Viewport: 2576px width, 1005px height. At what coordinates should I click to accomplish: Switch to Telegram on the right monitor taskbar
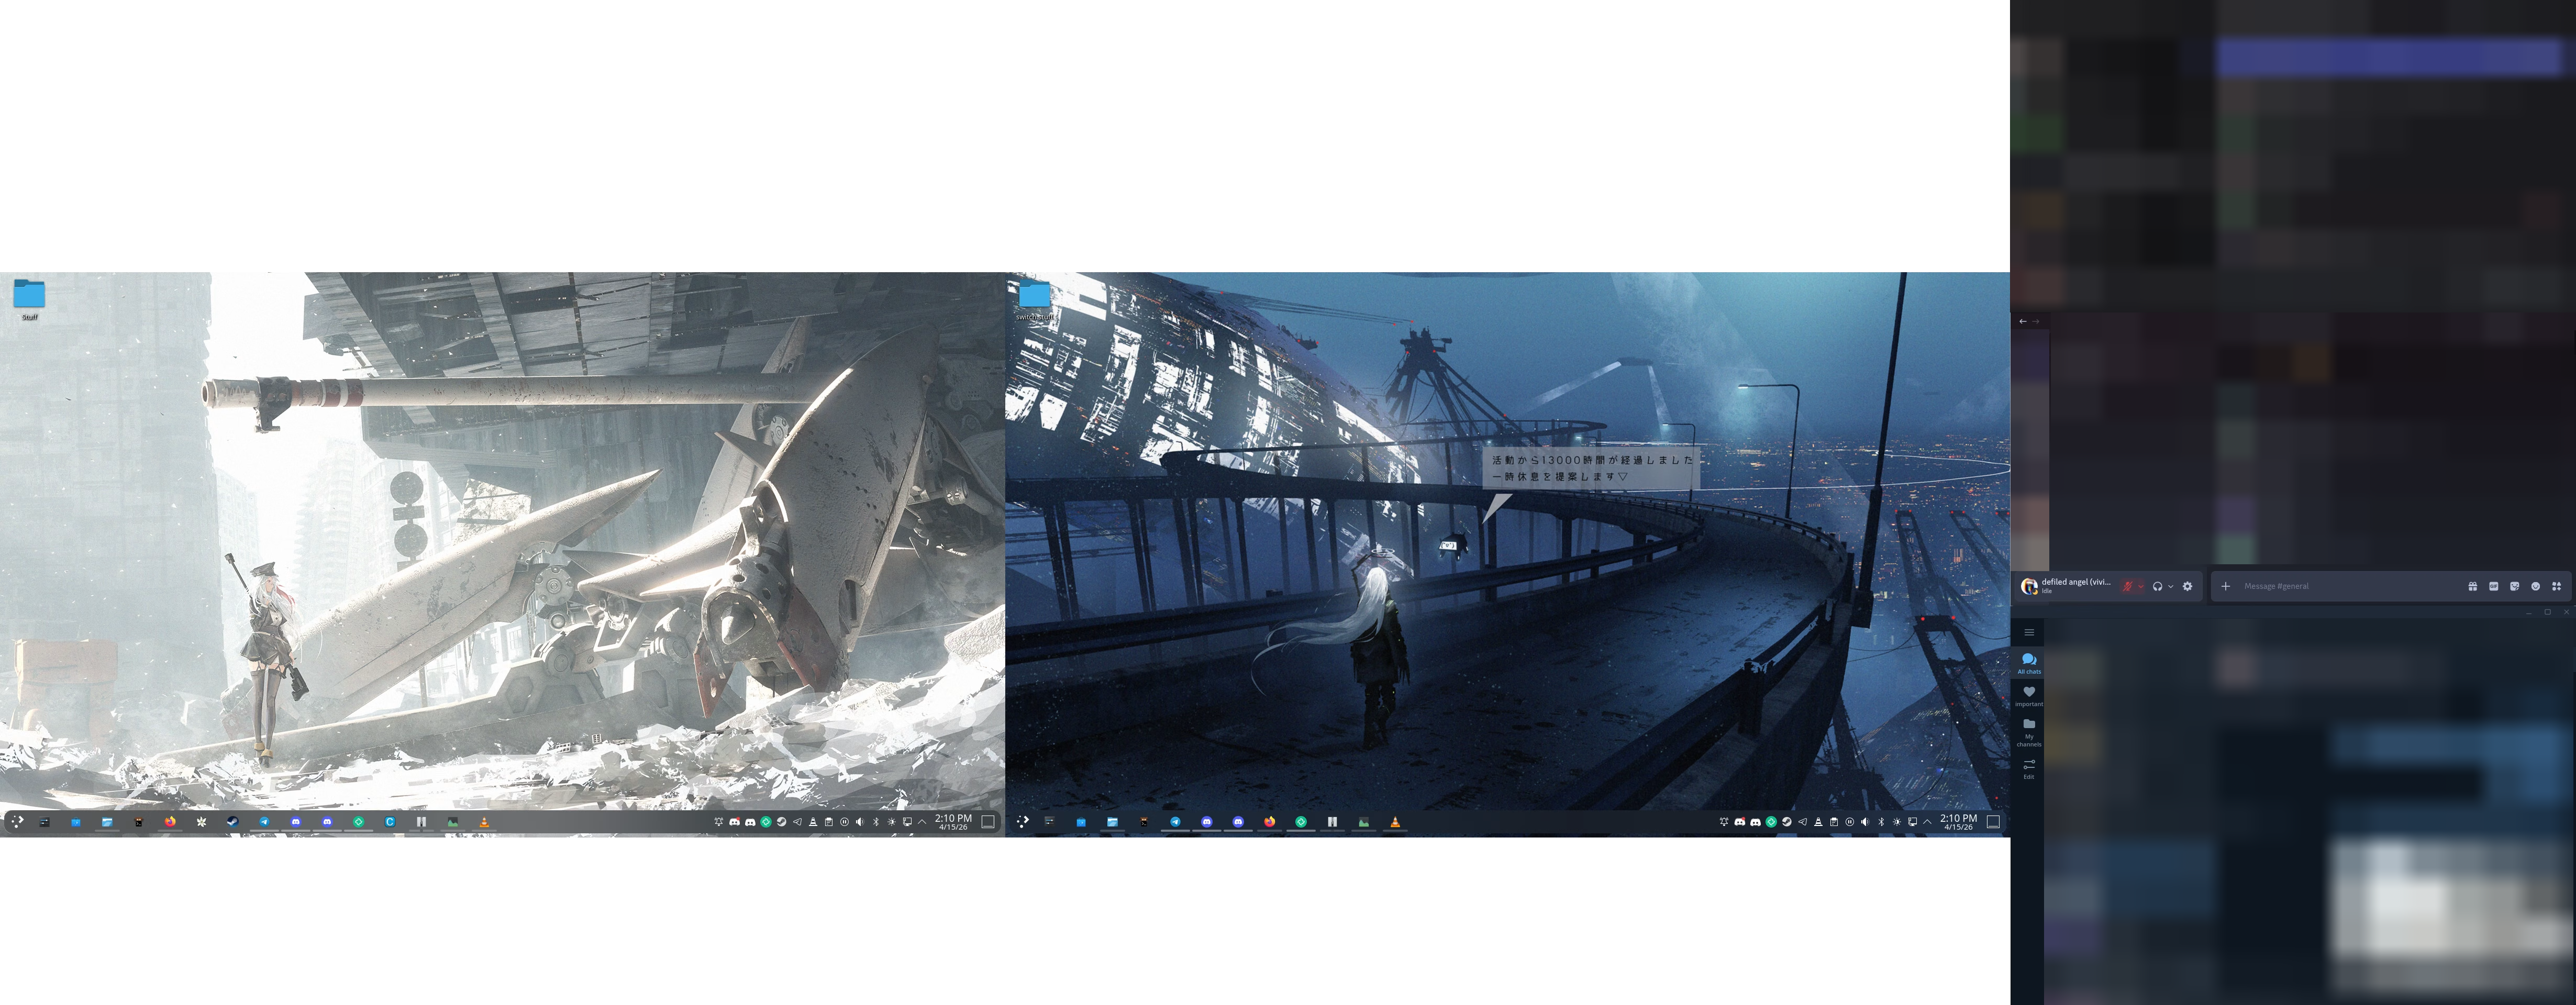(1175, 822)
